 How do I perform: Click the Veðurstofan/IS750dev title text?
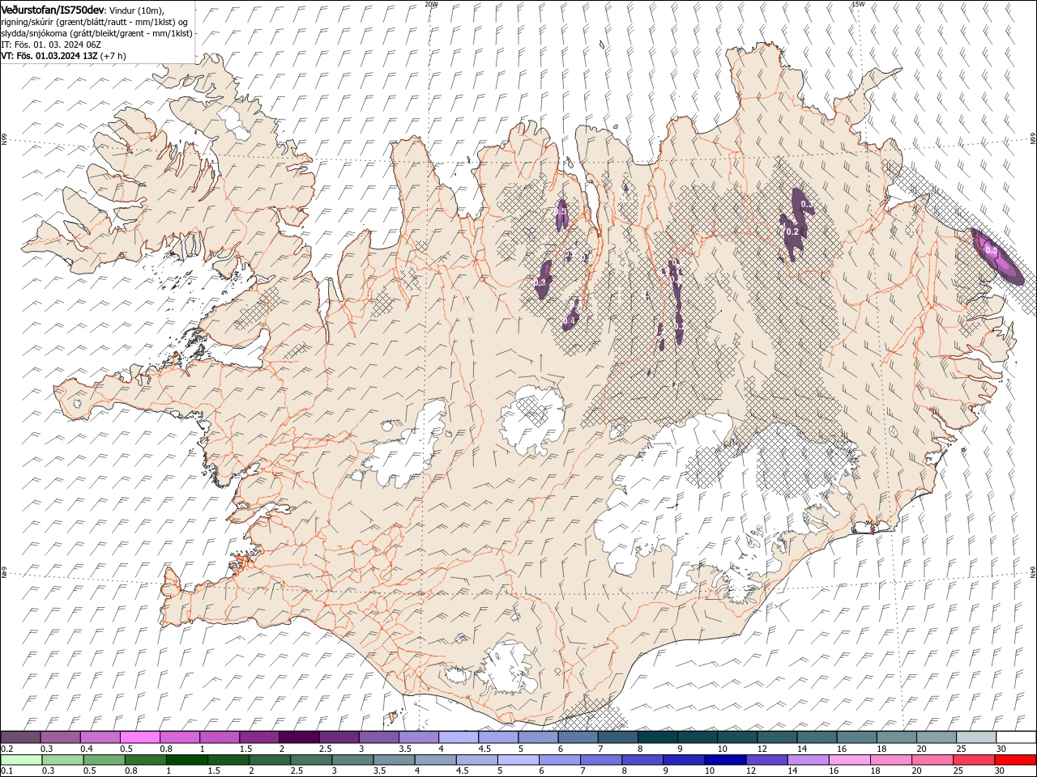tap(53, 10)
